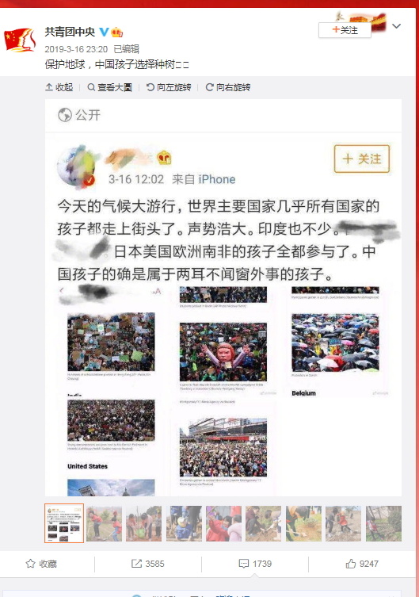The height and width of the screenshot is (597, 419).
Task: Open the 共青团中央 profile avatar
Action: click(x=20, y=40)
